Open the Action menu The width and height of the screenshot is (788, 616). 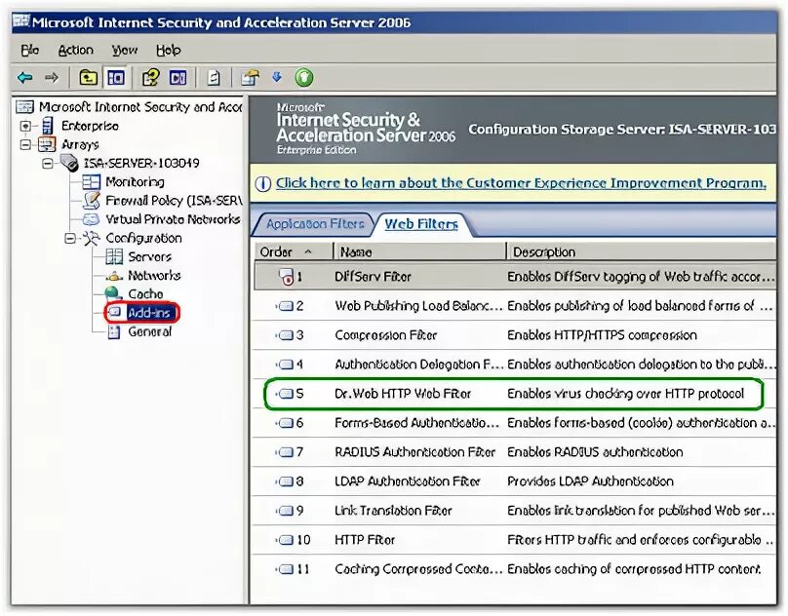76,51
